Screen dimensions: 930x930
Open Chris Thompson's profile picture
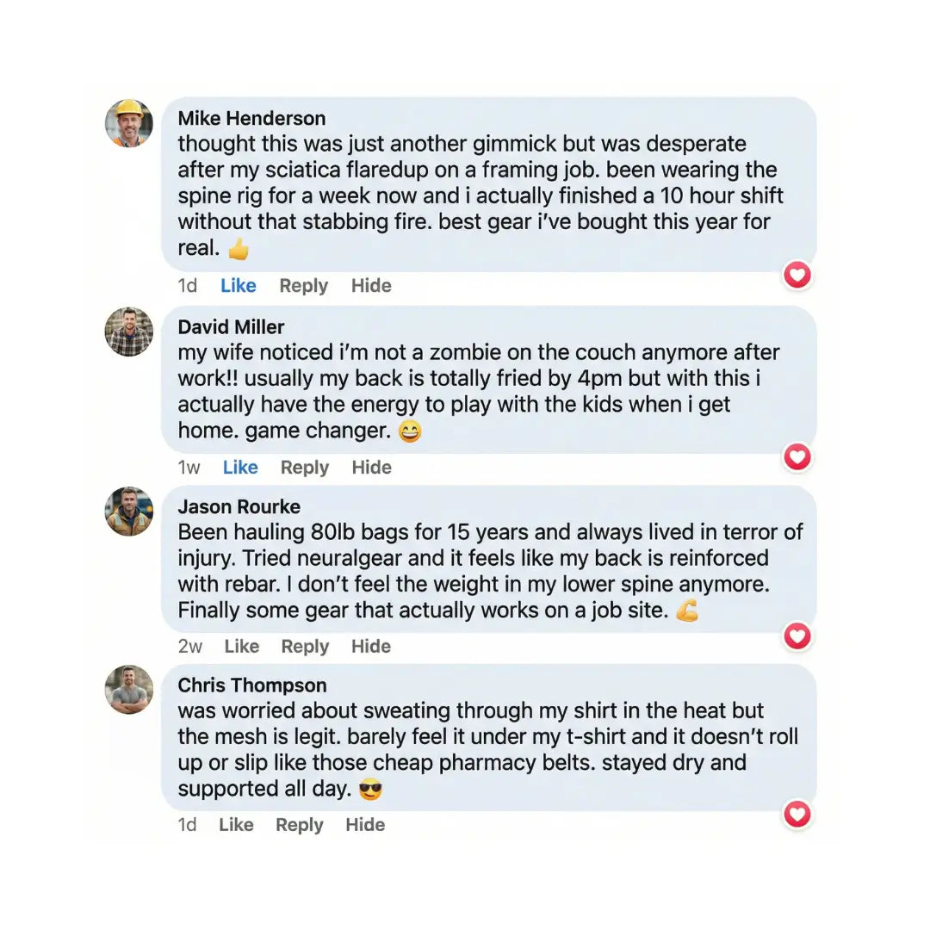(129, 690)
